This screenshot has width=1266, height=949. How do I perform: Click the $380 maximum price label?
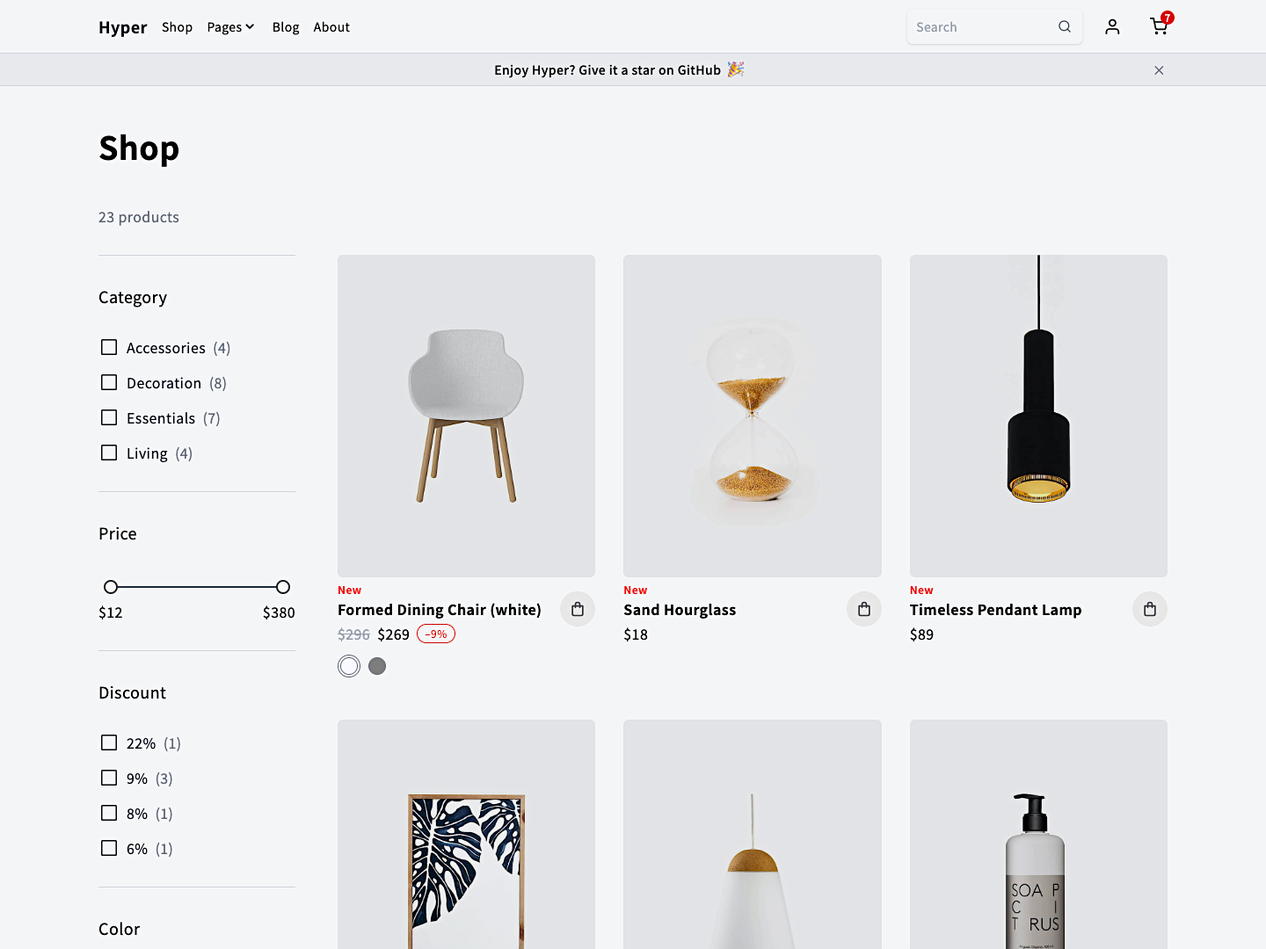click(x=279, y=612)
